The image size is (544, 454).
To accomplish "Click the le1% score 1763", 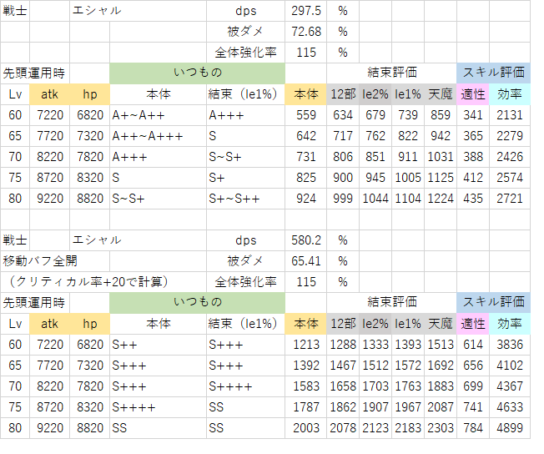I will [408, 386].
